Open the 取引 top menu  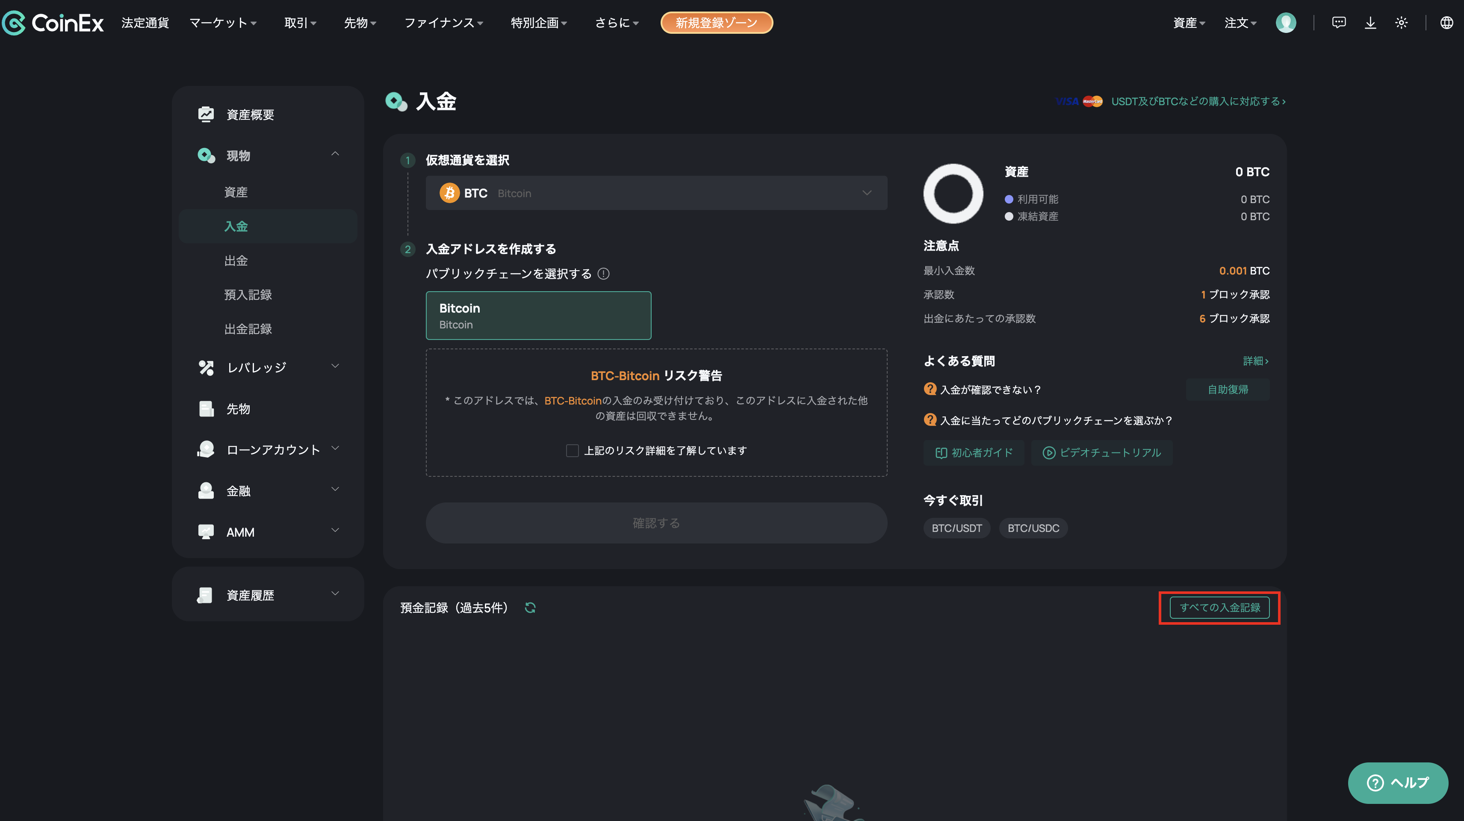tap(301, 23)
